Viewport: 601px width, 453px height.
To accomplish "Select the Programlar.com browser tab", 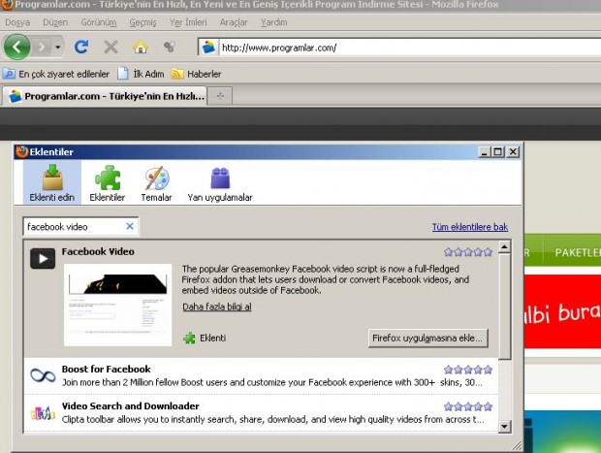I will pos(105,96).
